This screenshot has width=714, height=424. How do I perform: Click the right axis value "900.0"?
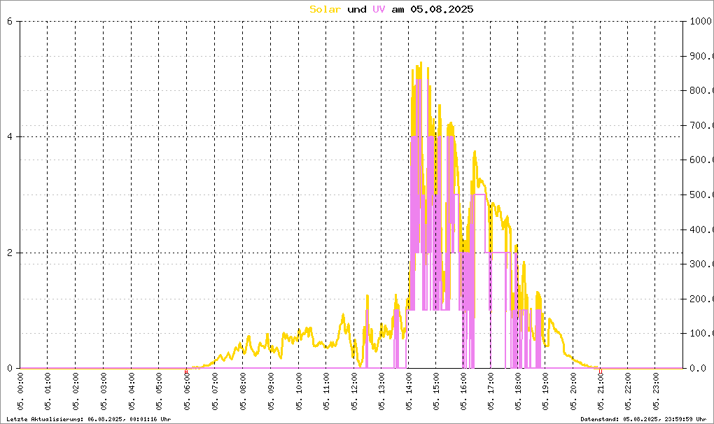pos(701,56)
